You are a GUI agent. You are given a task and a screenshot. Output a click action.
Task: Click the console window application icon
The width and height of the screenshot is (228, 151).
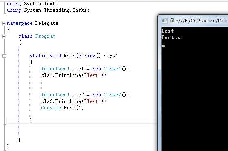pyautogui.click(x=165, y=21)
